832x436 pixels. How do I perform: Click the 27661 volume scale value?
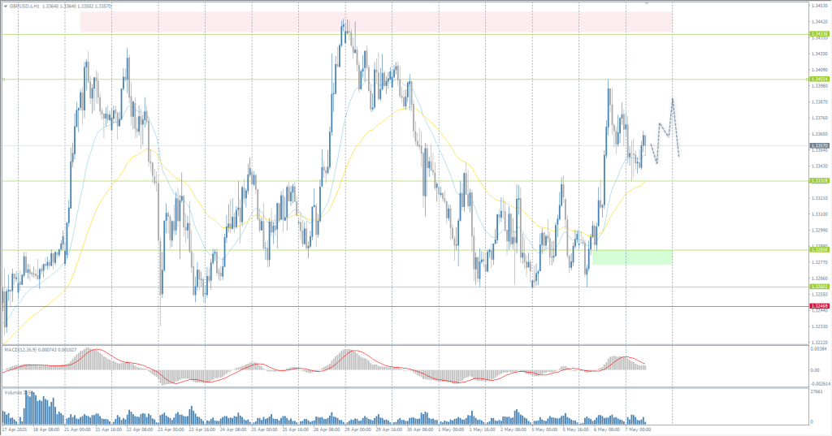coord(817,392)
